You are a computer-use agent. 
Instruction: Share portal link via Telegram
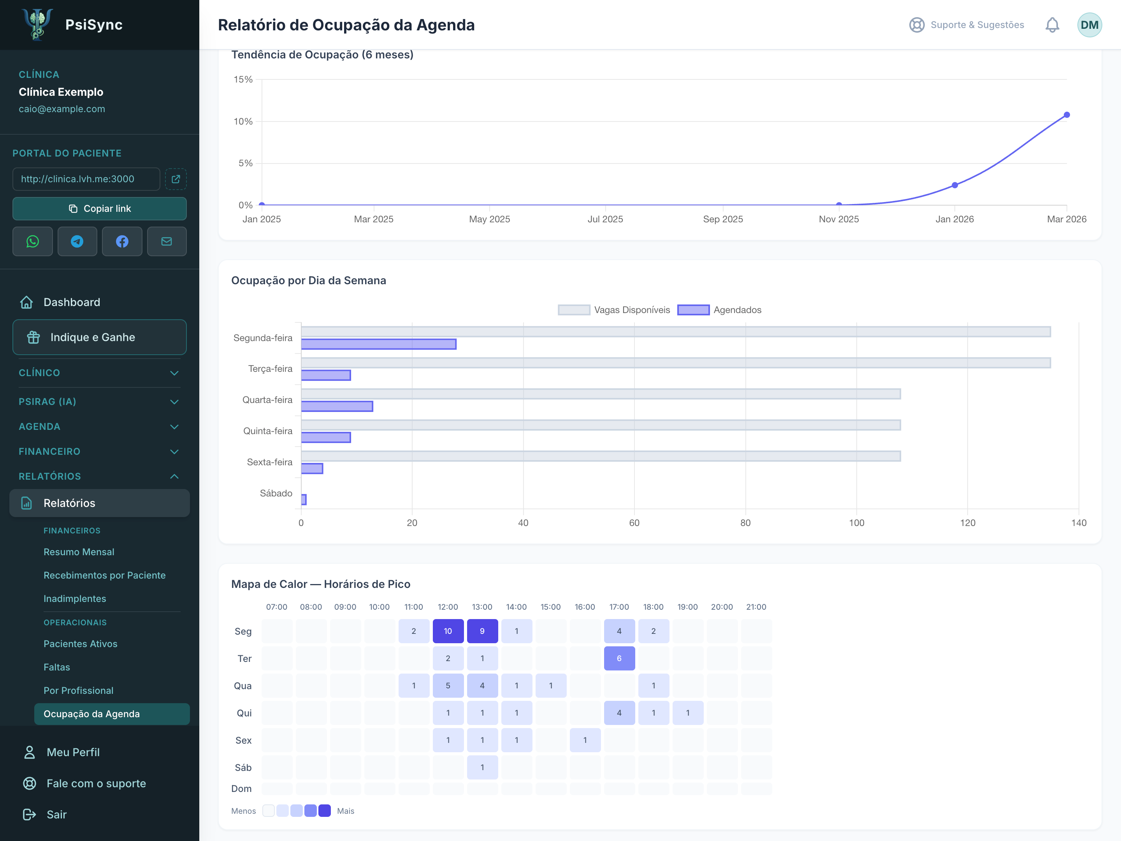coord(77,241)
